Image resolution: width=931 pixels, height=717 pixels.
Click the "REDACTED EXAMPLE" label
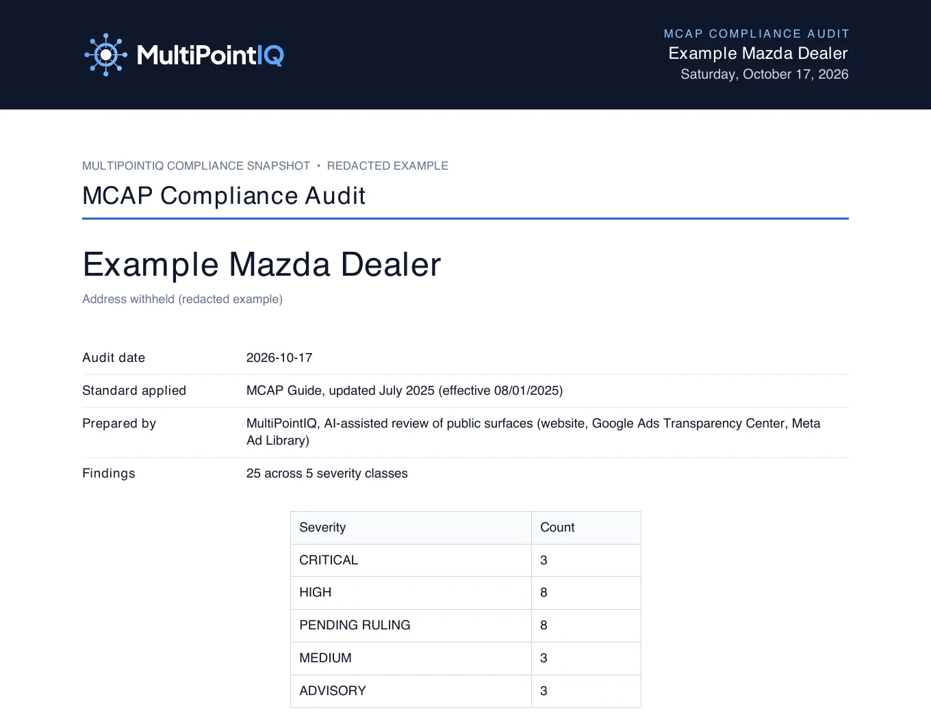point(387,166)
